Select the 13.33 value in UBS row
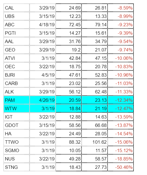Viewport: 147px width, 175px height. tap(95, 16)
